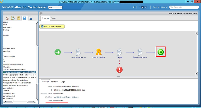The width and height of the screenshot is (201, 108).
Task: Select 'Unregister a vCenter Server extension' item
Action: pos(17,83)
